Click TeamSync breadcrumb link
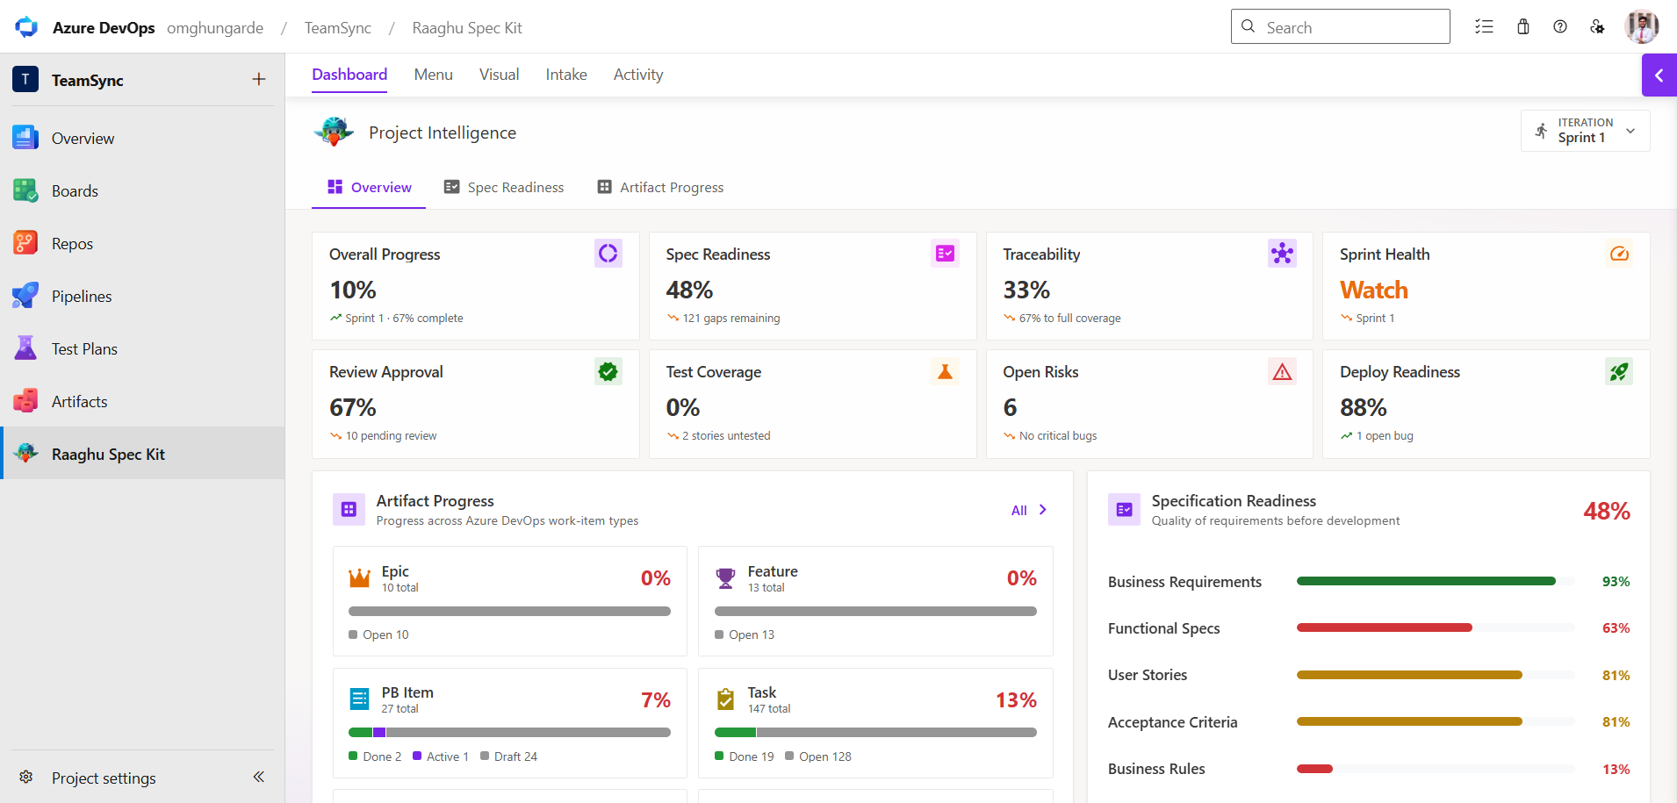The height and width of the screenshot is (803, 1677). [338, 28]
